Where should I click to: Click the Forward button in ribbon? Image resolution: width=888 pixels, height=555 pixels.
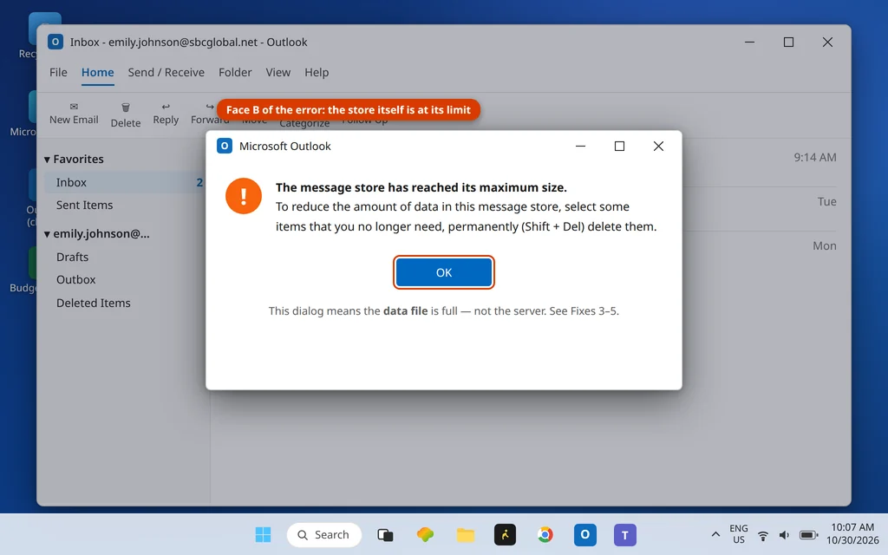pos(210,114)
